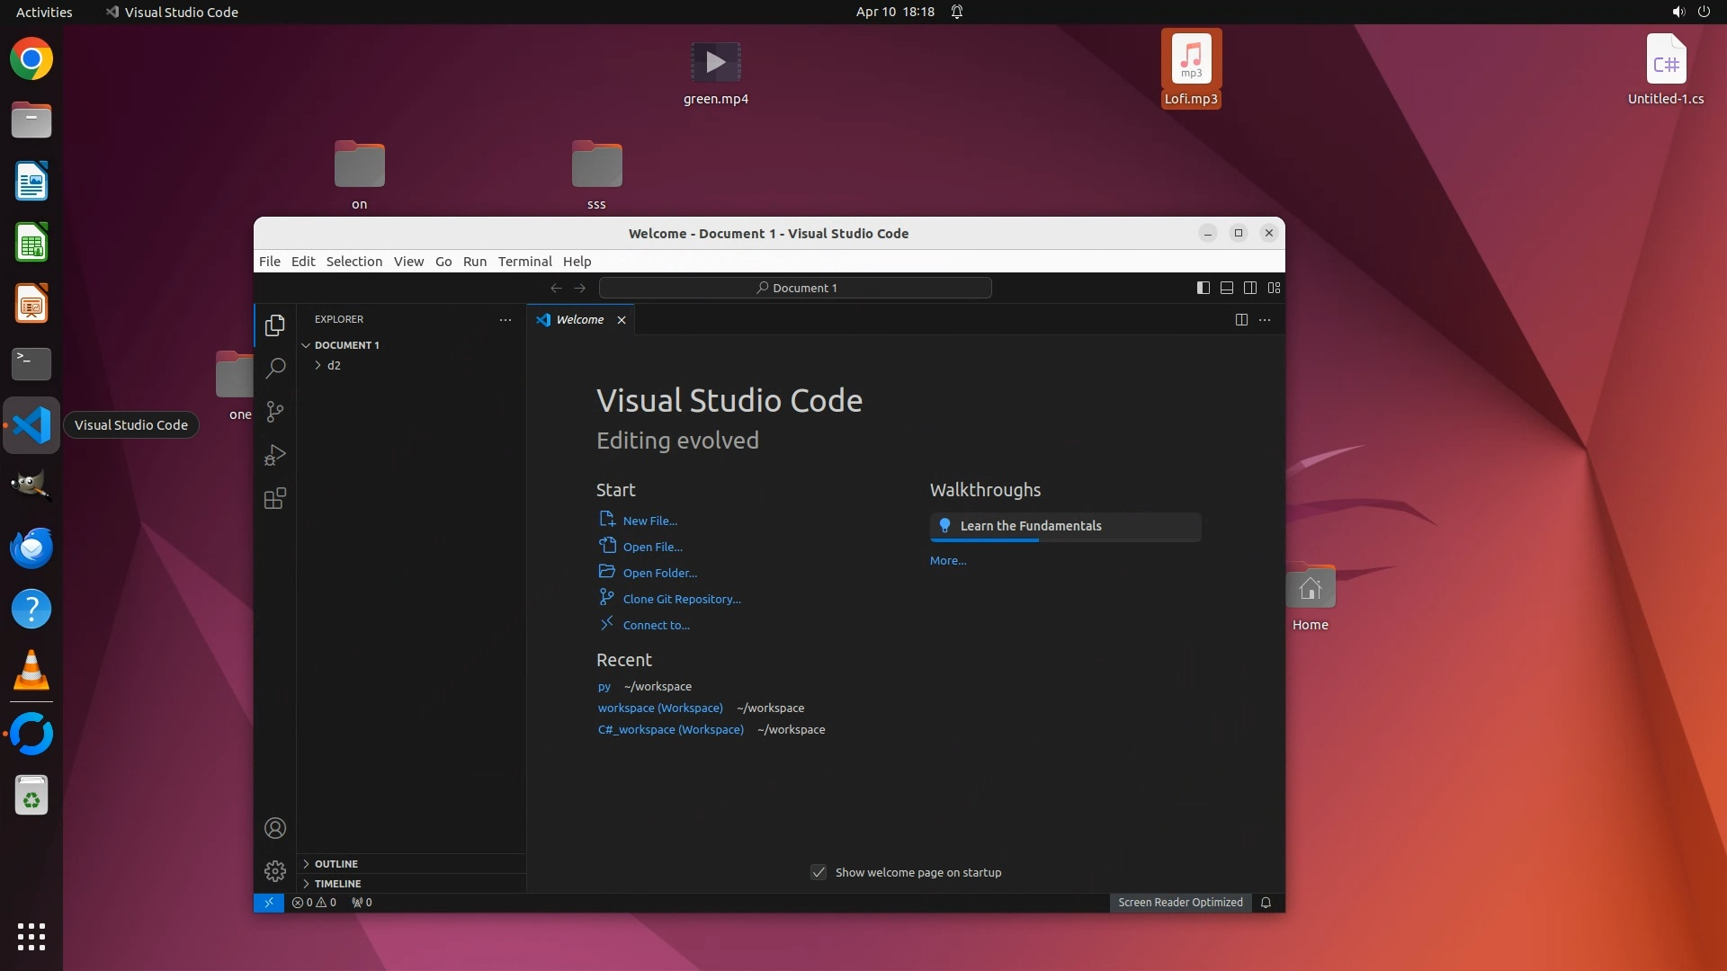1727x971 pixels.
Task: Expand the TIMELINE section
Action: coord(337,884)
